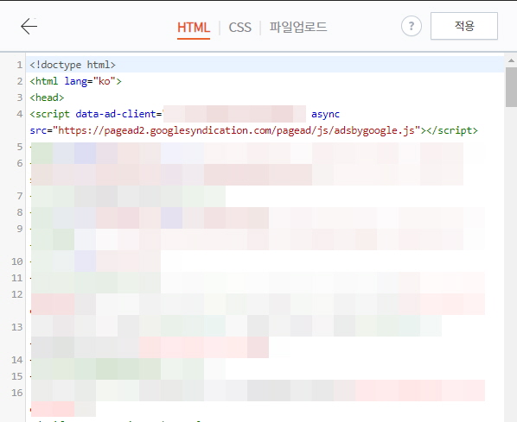
Task: Click the async keyword on line 4
Action: [x=325, y=114]
